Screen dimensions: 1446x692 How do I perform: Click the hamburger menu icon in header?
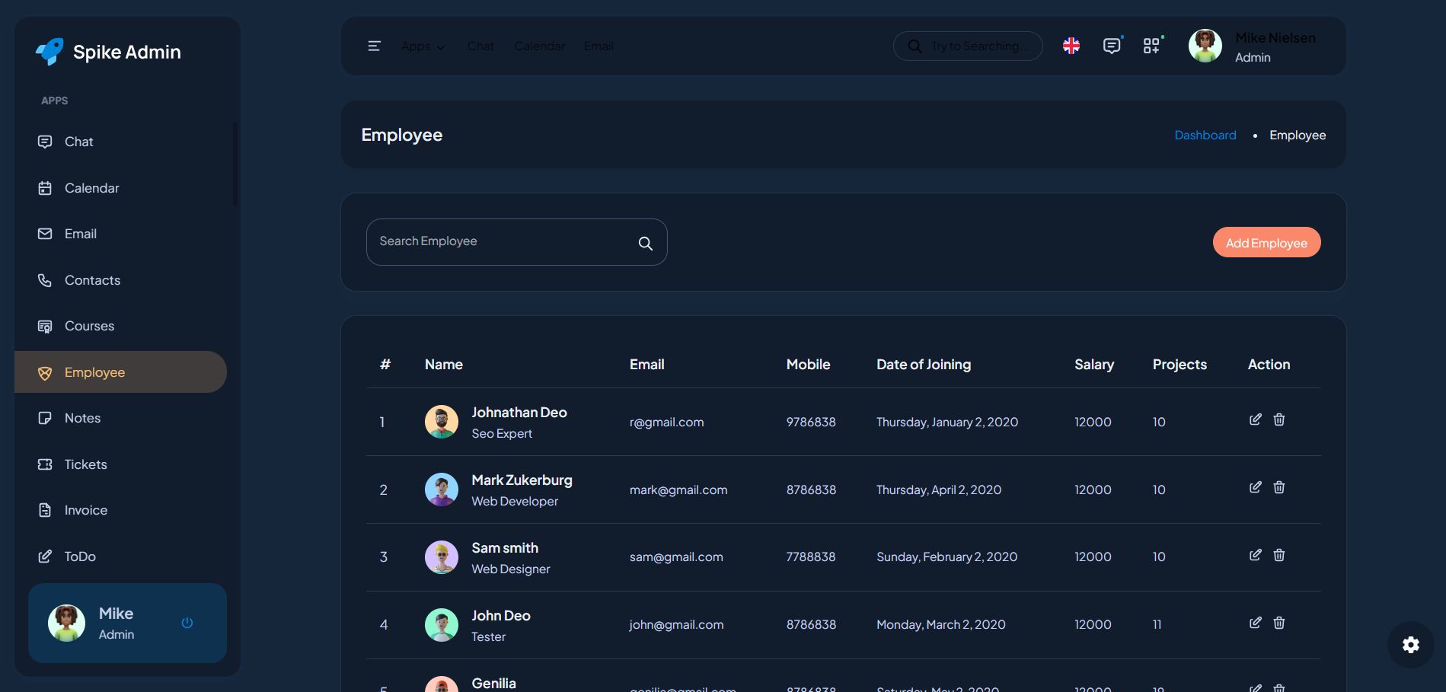click(x=374, y=46)
